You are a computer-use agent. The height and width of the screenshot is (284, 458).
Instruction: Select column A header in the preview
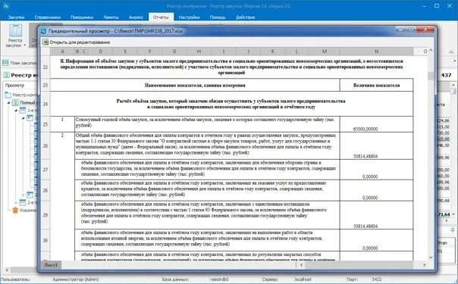point(62,51)
